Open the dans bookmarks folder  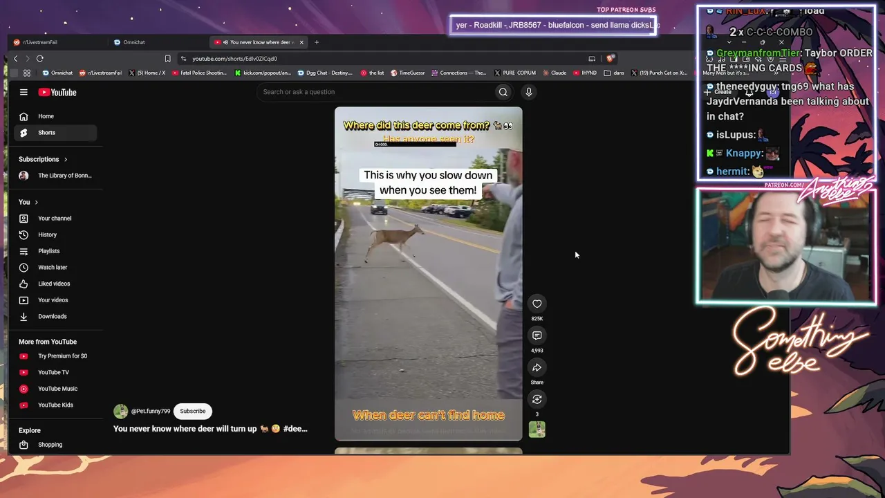pos(614,73)
